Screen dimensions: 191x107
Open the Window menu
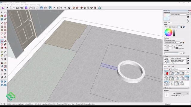pos(27,5)
